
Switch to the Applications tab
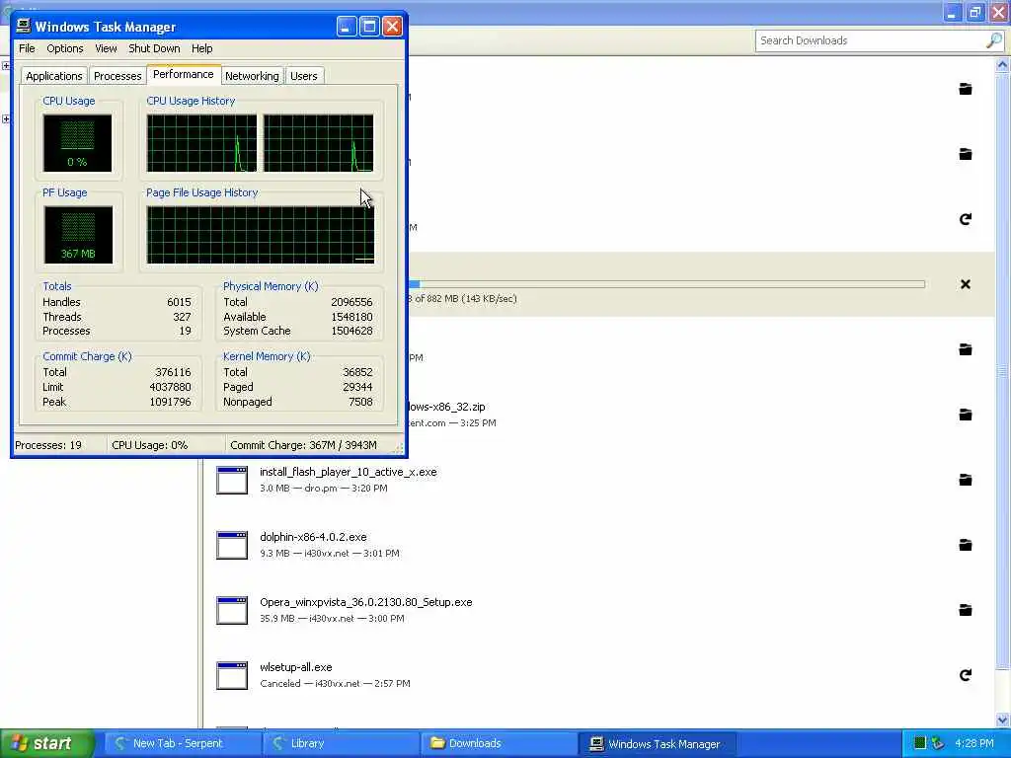point(54,76)
